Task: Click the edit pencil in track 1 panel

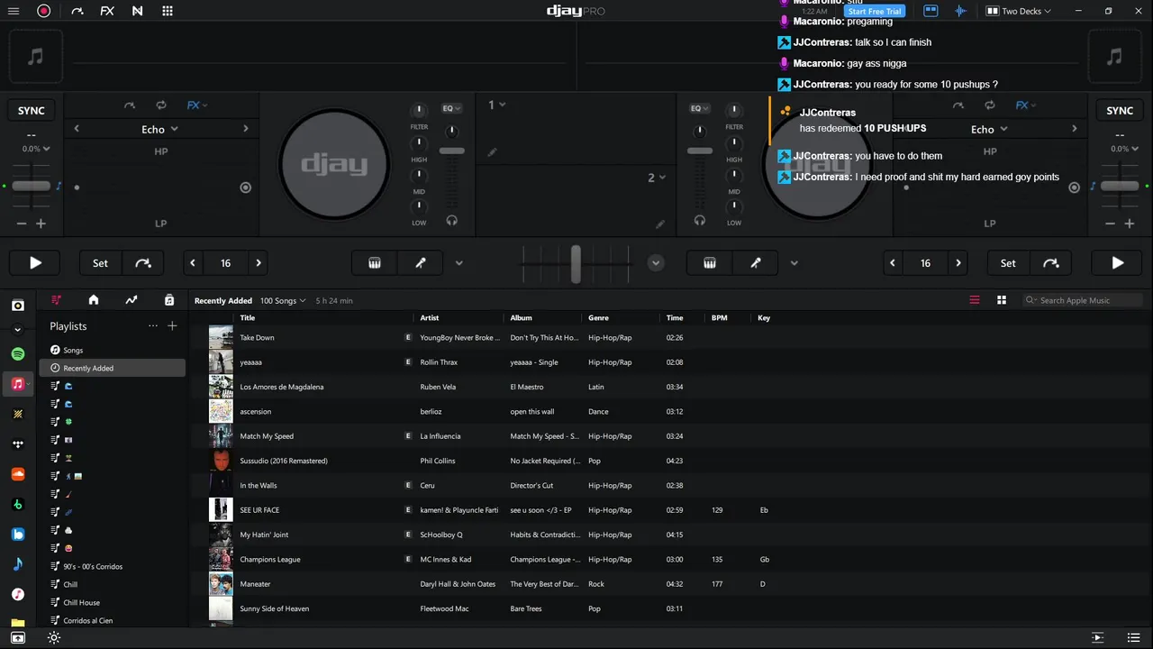Action: click(492, 152)
